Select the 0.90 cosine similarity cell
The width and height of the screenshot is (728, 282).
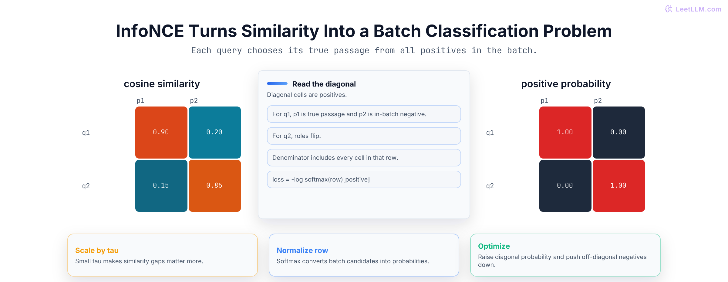(x=161, y=133)
